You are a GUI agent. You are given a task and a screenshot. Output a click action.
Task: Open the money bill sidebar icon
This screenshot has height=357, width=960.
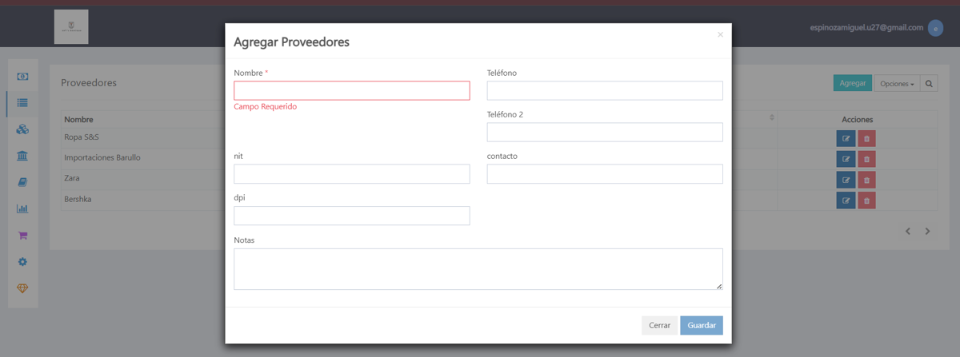[22, 77]
